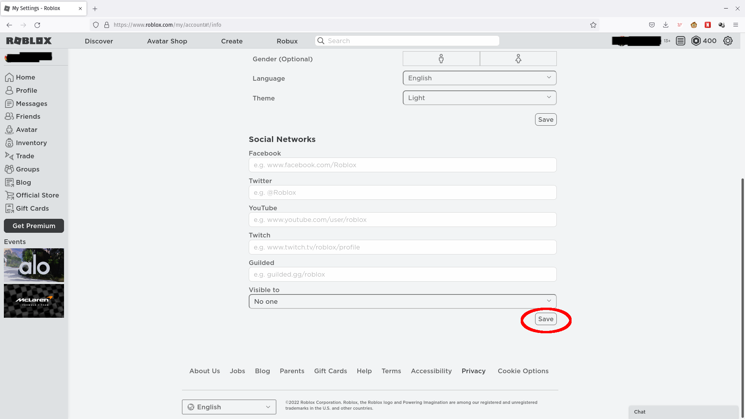Open a new browser tab

(95, 9)
